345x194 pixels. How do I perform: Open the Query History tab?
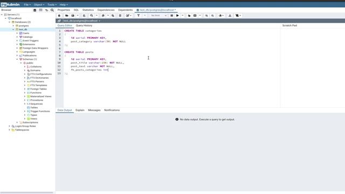coord(84,25)
